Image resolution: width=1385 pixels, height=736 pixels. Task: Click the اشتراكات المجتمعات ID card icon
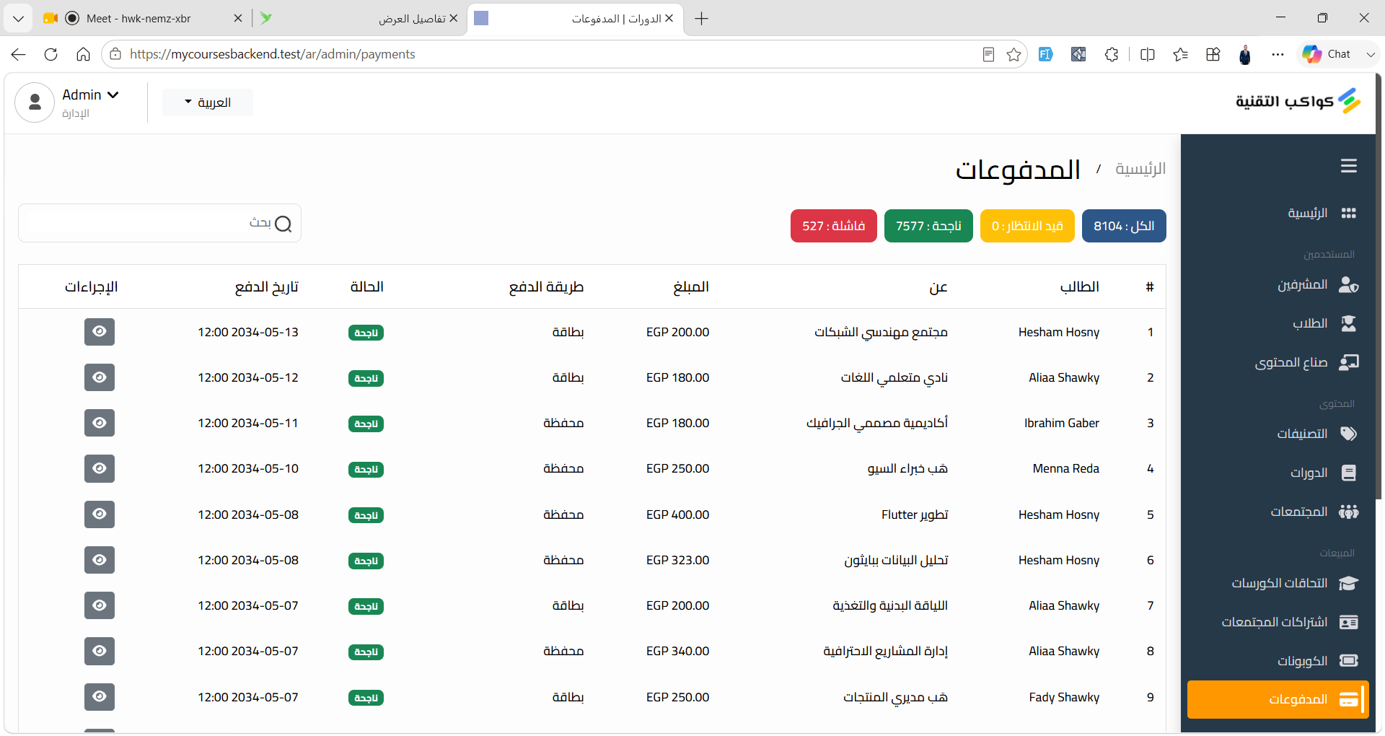(x=1348, y=622)
